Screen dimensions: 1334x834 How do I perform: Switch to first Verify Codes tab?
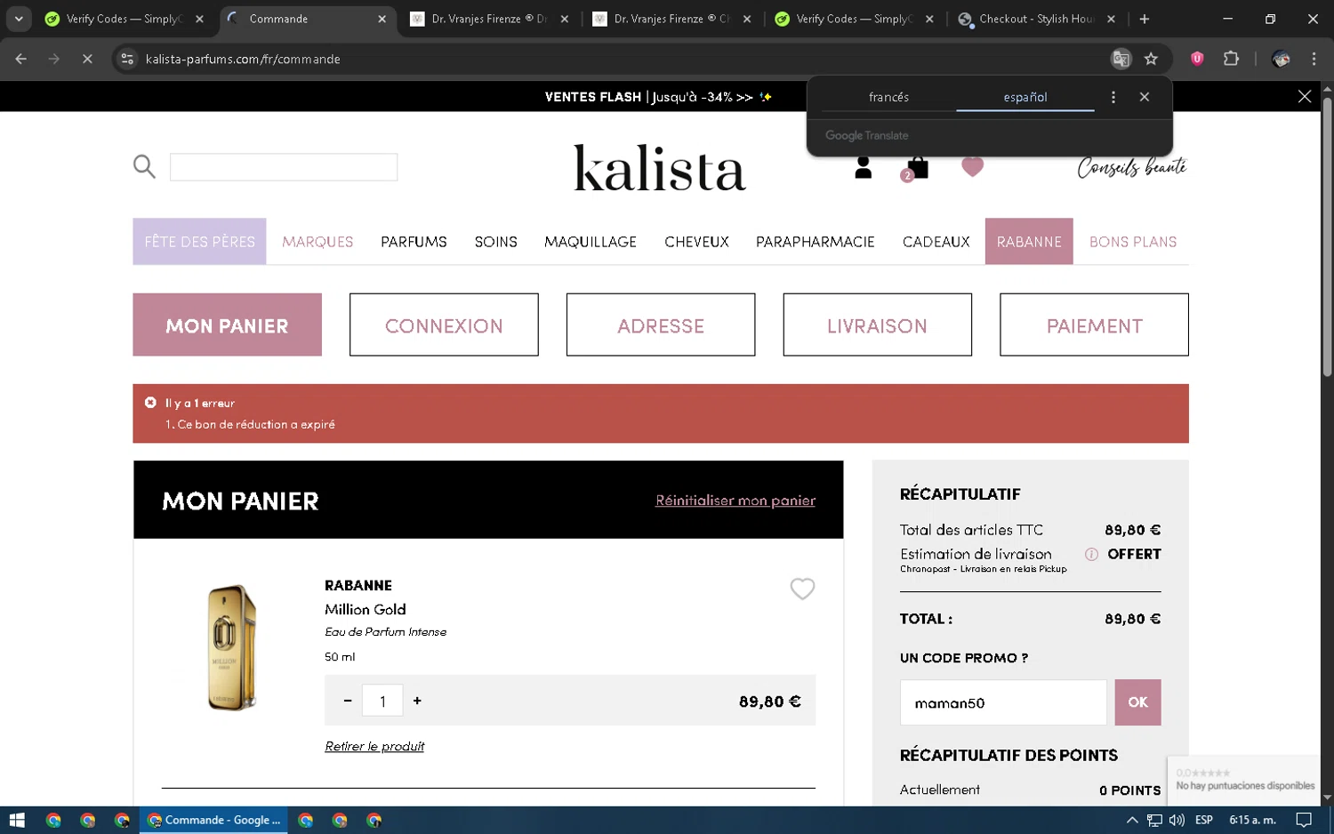click(x=124, y=19)
